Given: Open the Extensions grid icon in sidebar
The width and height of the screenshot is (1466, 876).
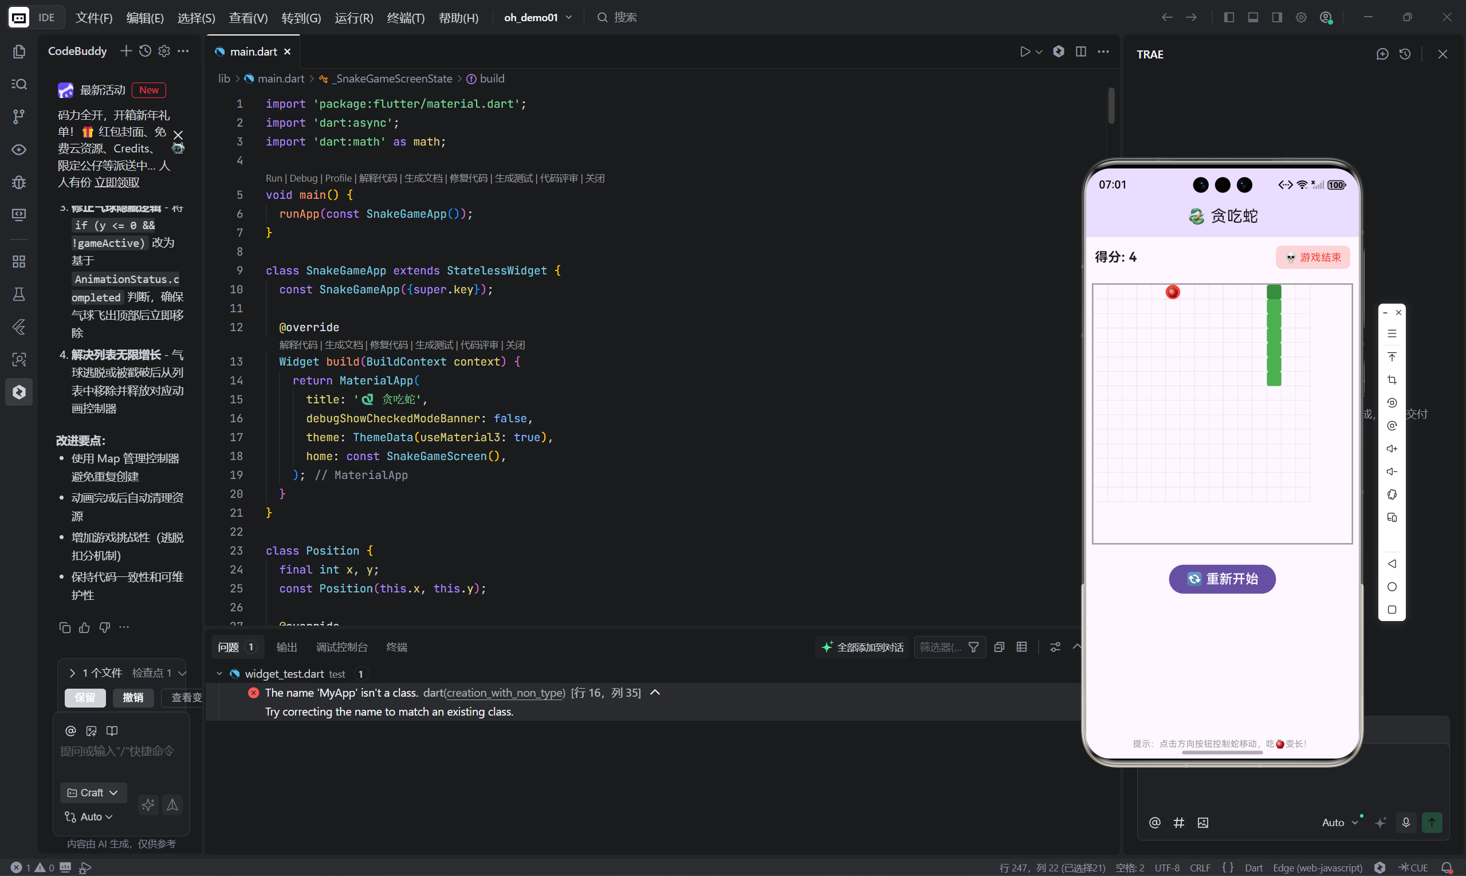Looking at the screenshot, I should click(x=19, y=261).
